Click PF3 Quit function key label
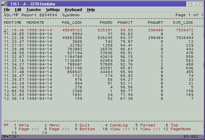 [85, 125]
